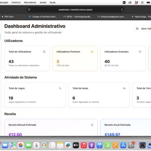151x151 pixels.
Task: Open the Histórico menu
Action: click(16, 3)
